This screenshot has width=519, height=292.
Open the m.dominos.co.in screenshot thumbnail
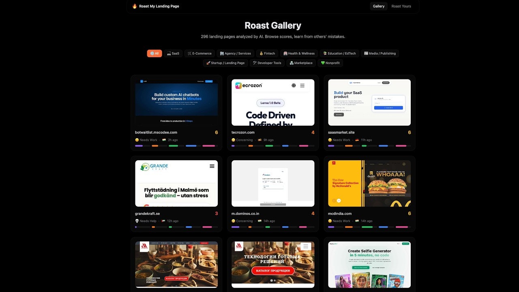[273, 183]
